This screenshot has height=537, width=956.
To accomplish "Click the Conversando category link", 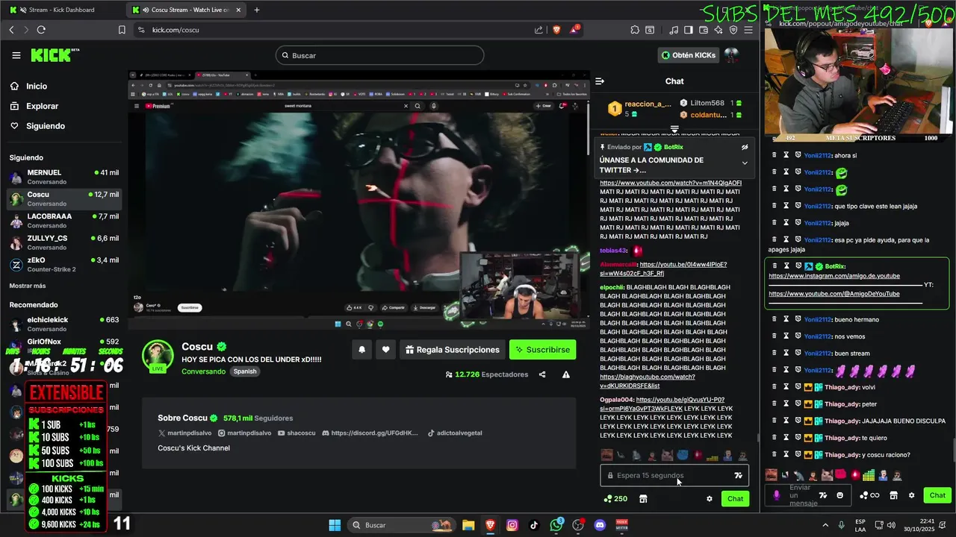I will click(203, 371).
